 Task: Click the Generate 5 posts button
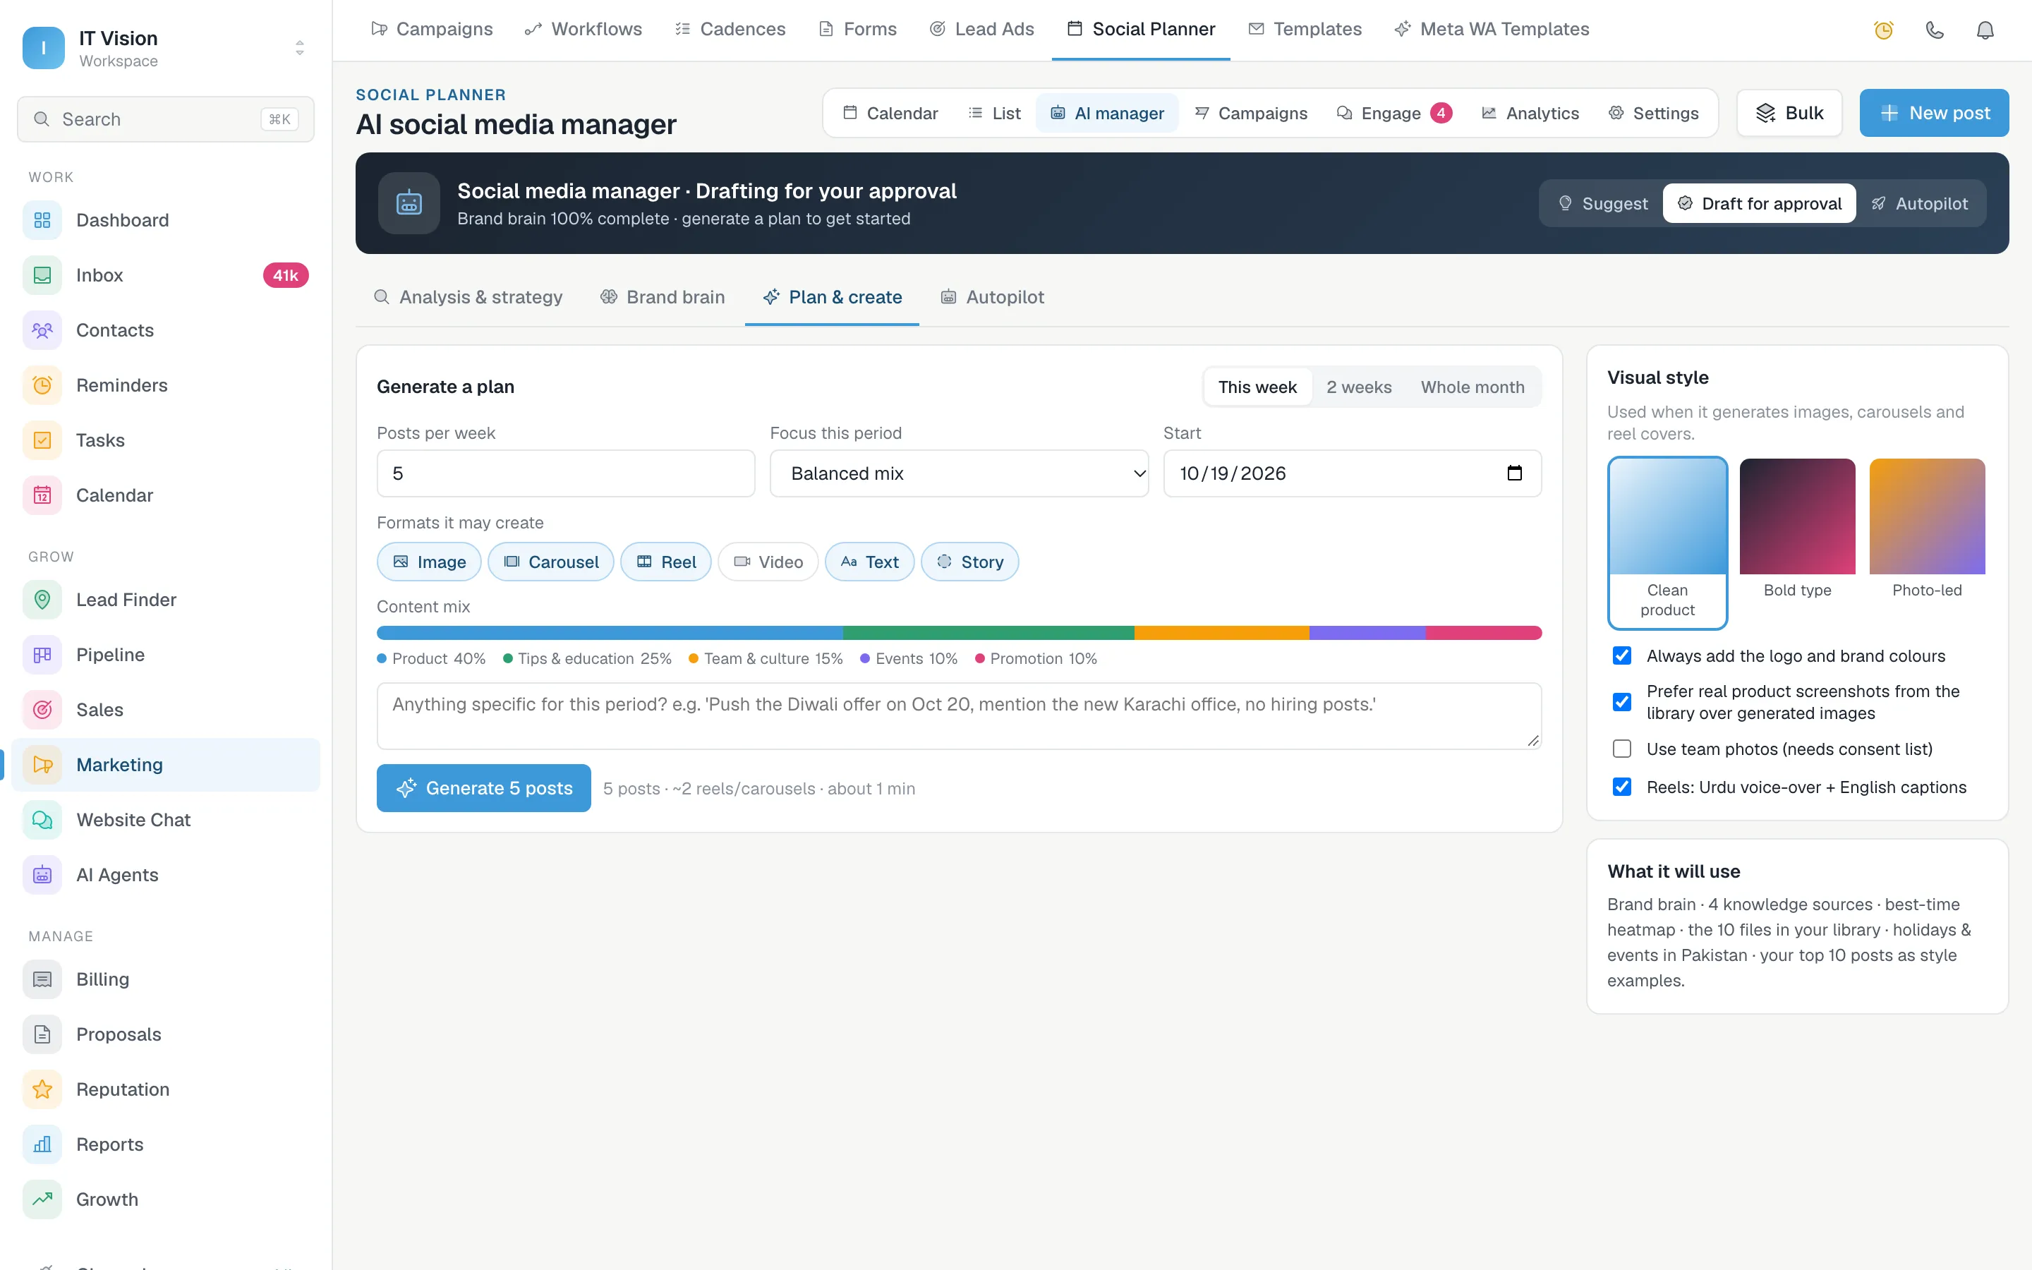point(483,788)
